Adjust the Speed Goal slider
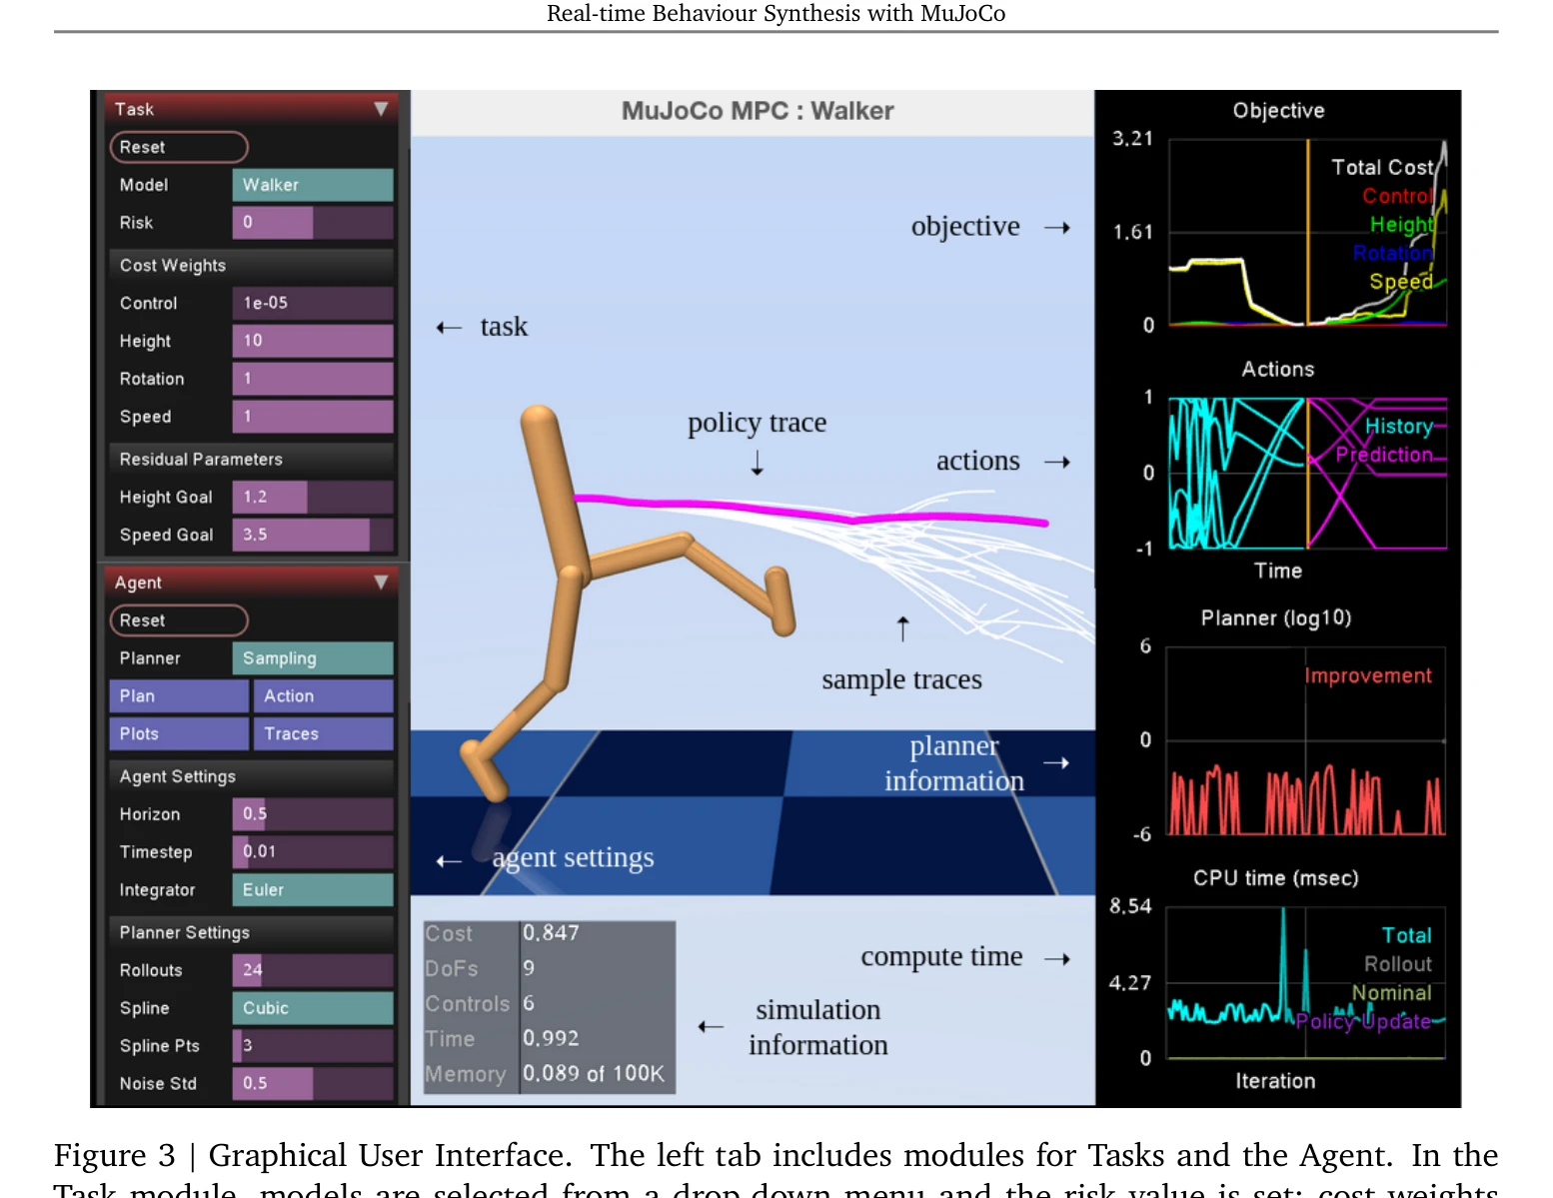Image resolution: width=1553 pixels, height=1198 pixels. (313, 535)
